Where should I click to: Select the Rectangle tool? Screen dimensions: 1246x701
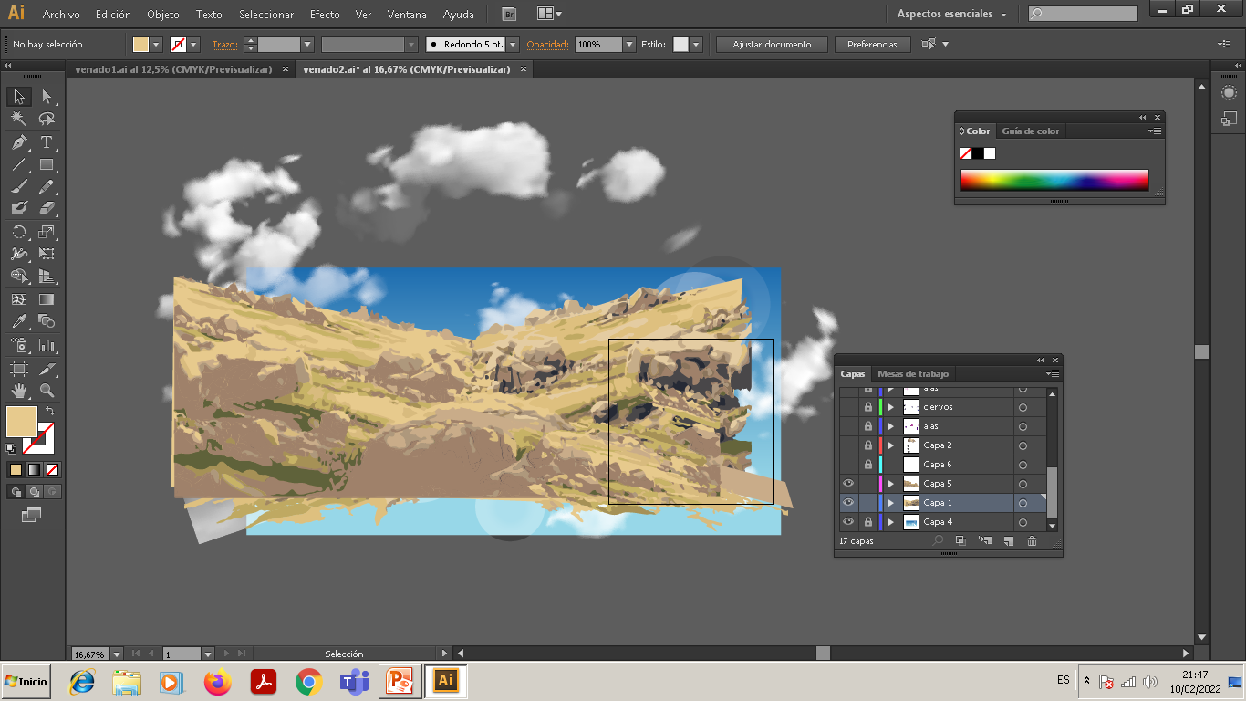(x=47, y=164)
